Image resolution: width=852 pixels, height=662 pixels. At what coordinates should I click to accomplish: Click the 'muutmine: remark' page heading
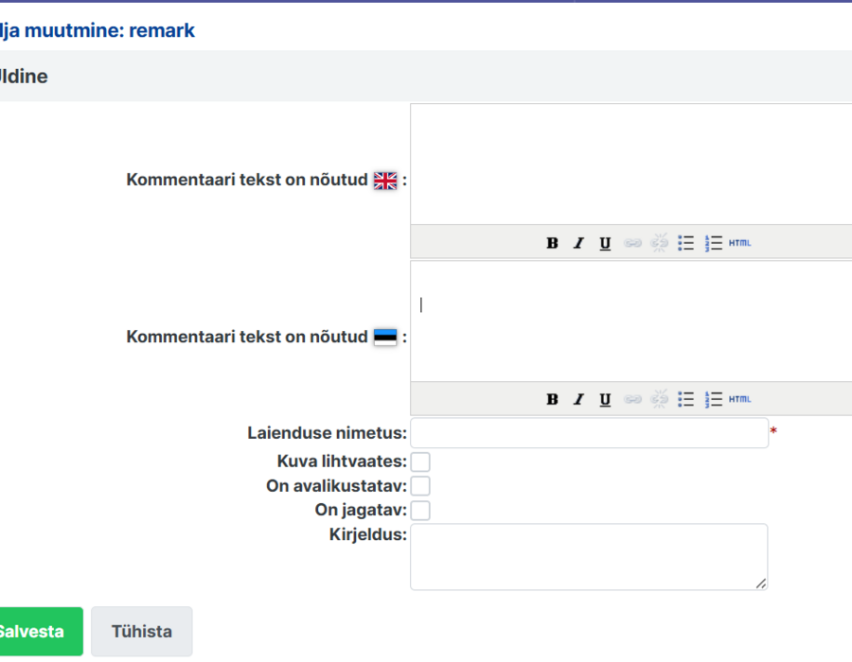(110, 30)
